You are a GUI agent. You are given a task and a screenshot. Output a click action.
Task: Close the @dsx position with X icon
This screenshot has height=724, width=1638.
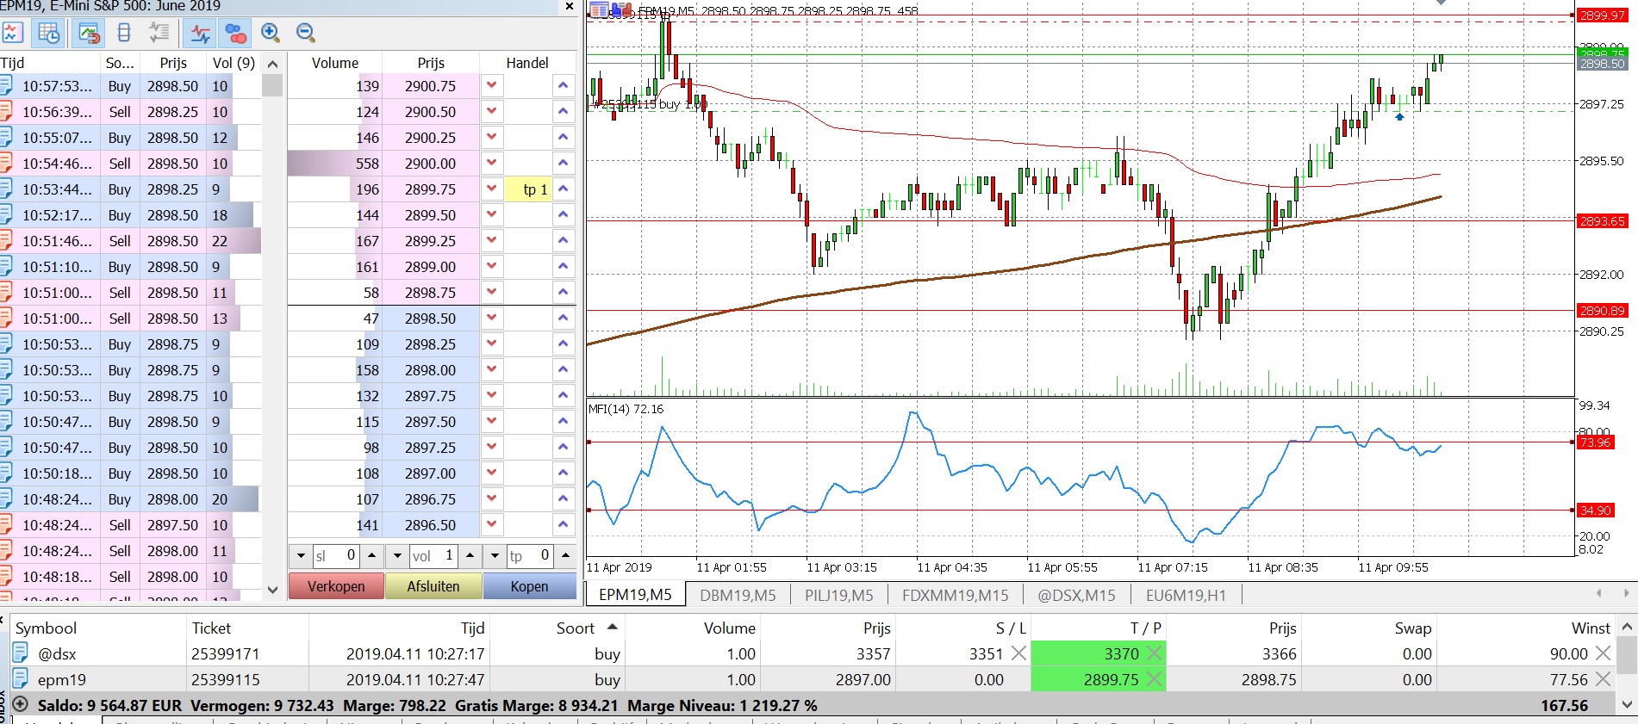click(1603, 653)
